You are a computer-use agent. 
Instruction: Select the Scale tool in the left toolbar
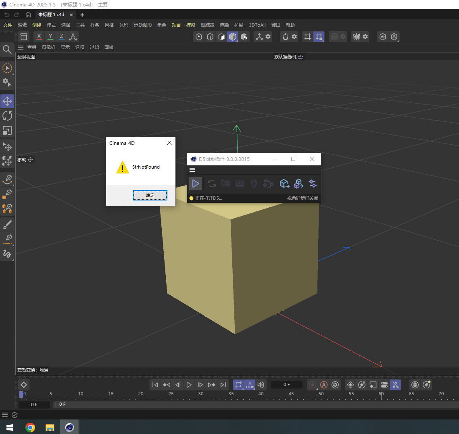7,130
